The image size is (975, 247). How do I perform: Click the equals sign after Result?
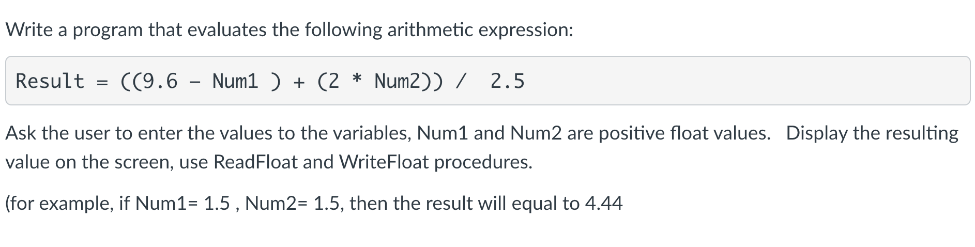[x=102, y=82]
